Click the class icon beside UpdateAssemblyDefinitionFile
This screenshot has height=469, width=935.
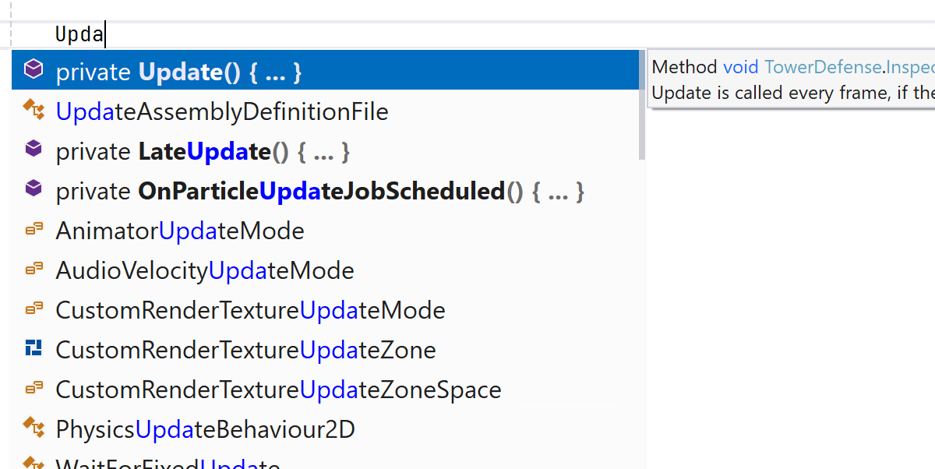pyautogui.click(x=34, y=111)
